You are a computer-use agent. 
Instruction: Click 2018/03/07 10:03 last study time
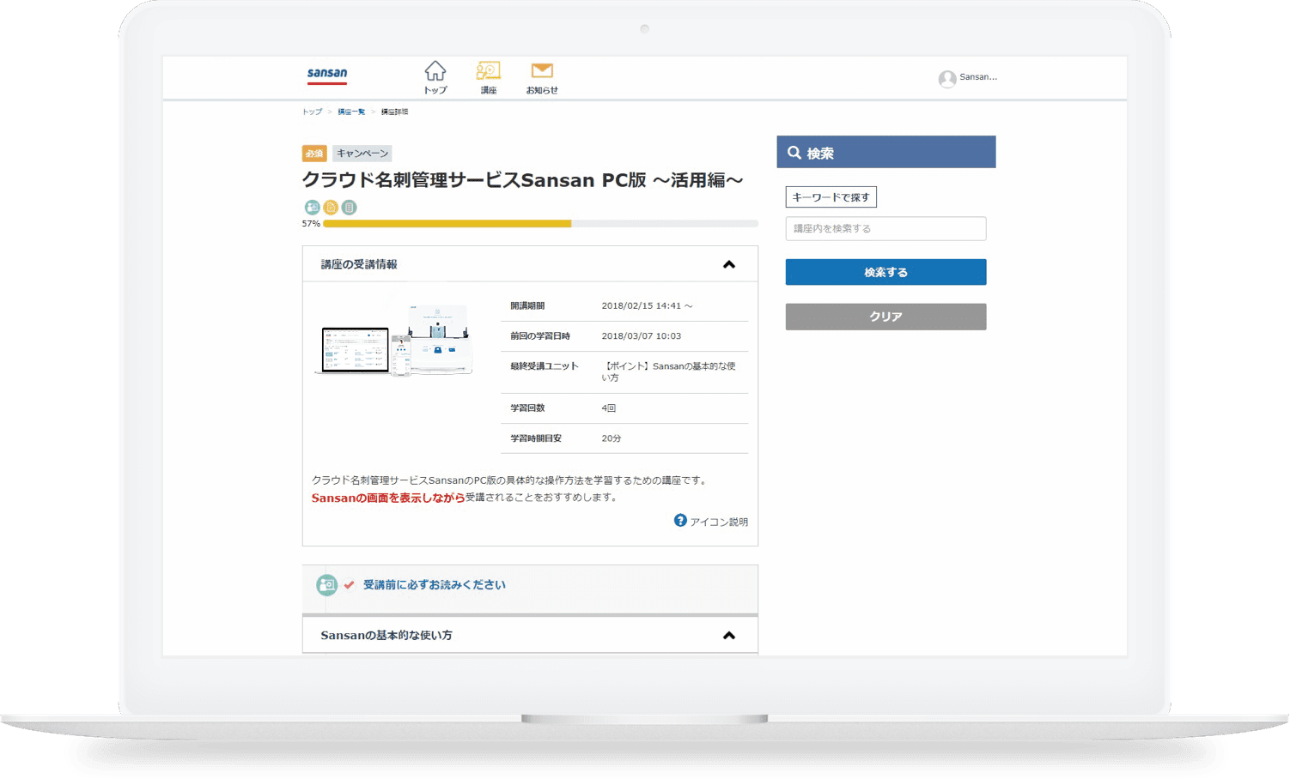[x=642, y=336]
